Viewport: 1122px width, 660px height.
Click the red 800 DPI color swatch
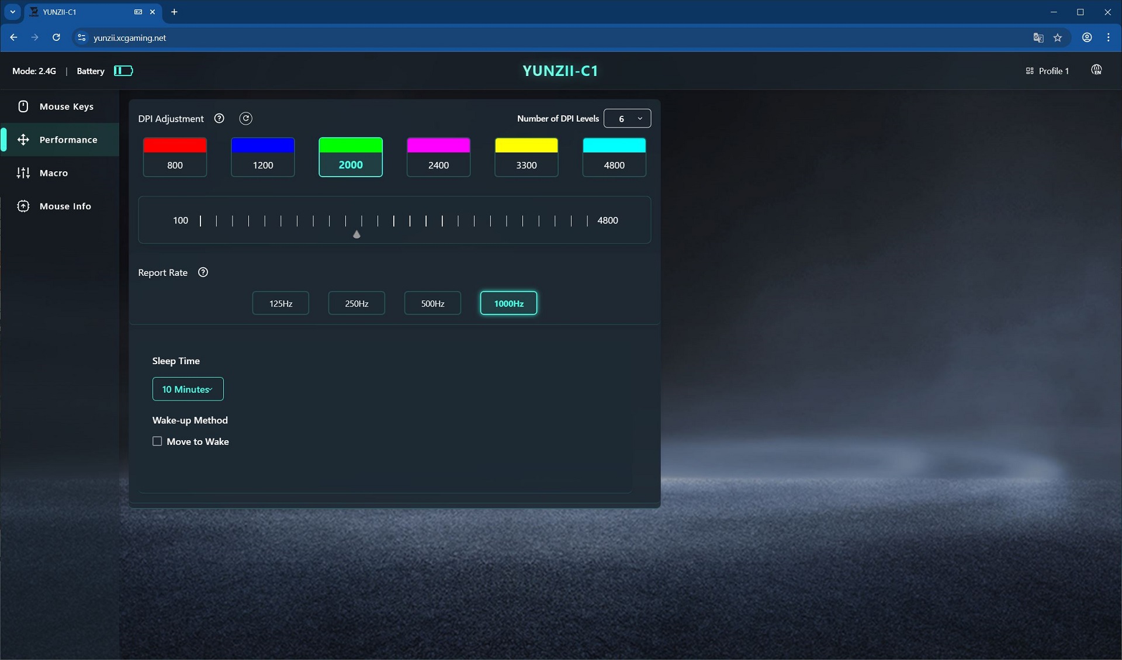[175, 146]
